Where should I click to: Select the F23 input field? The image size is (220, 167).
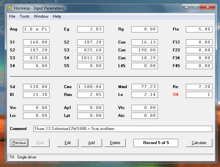coord(199,50)
